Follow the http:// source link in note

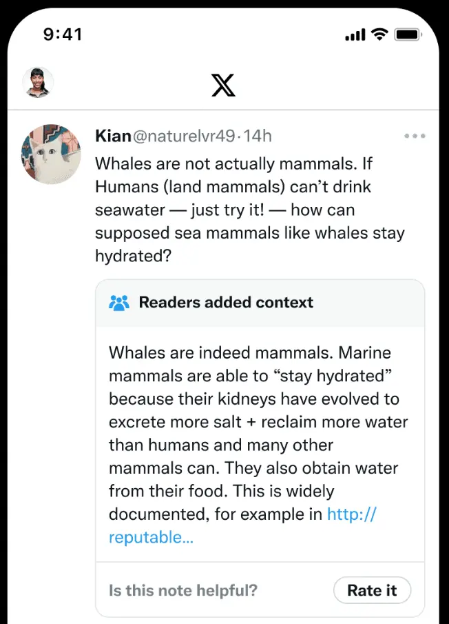pos(351,514)
